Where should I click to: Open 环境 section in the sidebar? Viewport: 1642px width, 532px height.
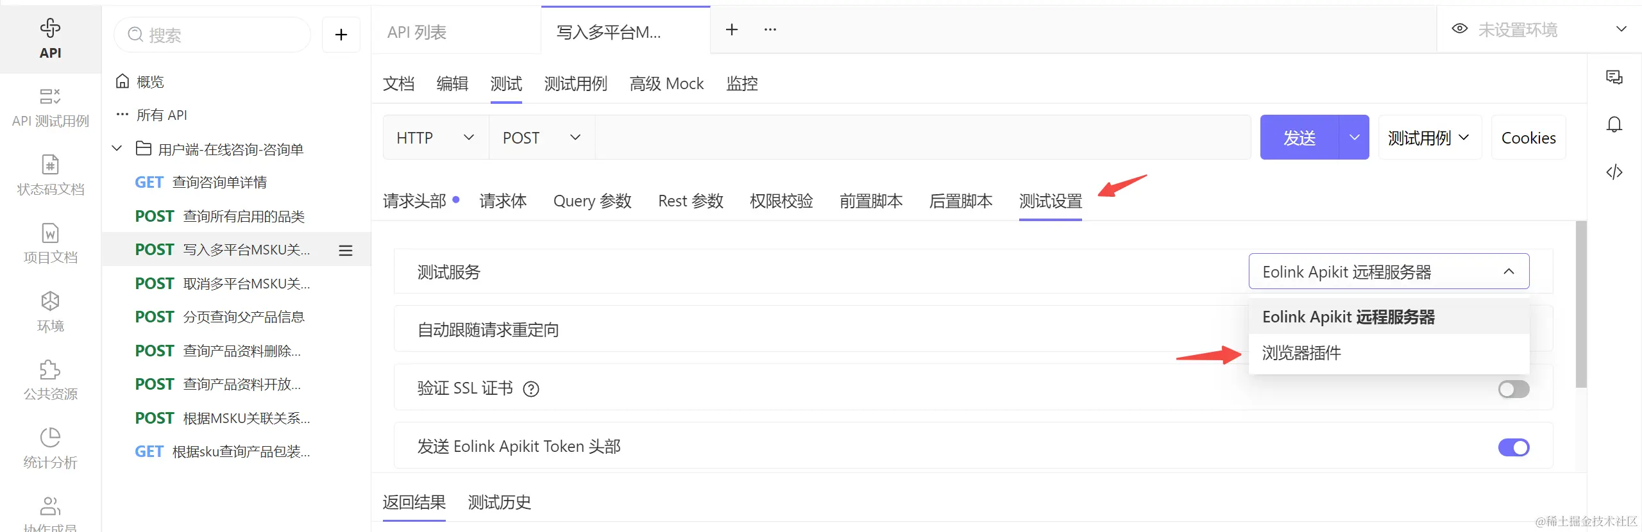[50, 312]
